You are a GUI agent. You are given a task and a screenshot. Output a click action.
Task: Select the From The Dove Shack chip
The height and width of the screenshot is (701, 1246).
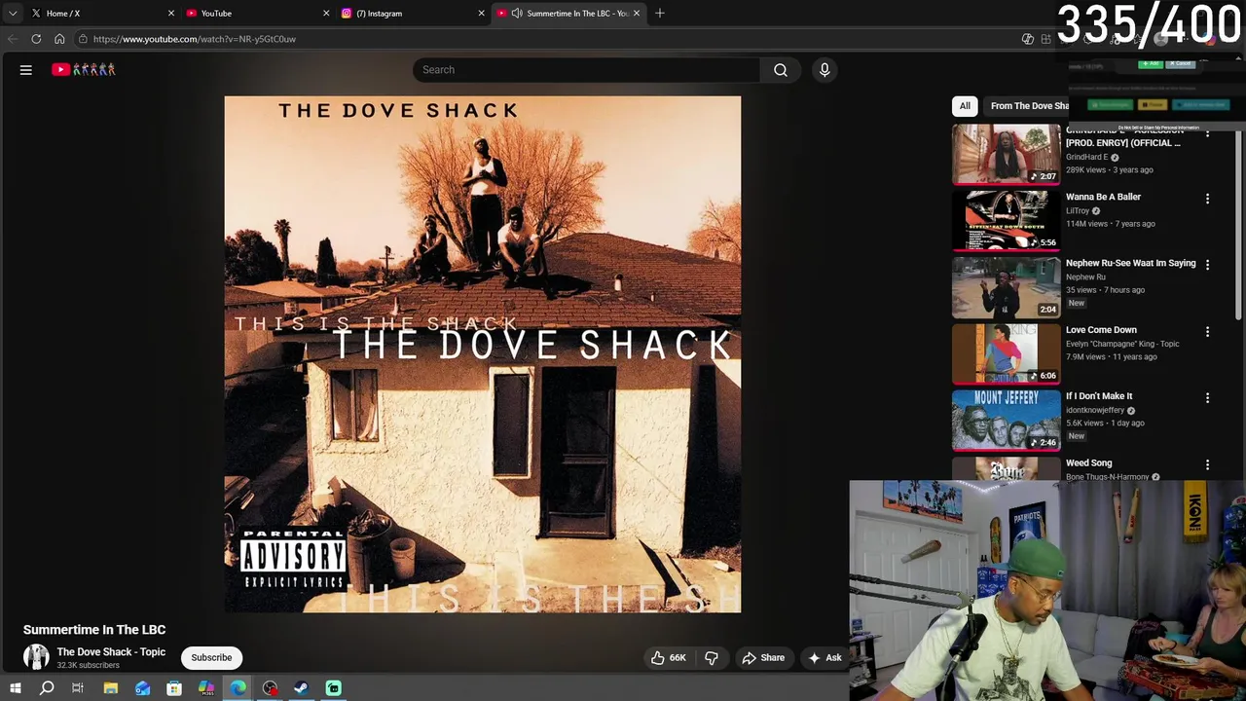tap(1028, 106)
